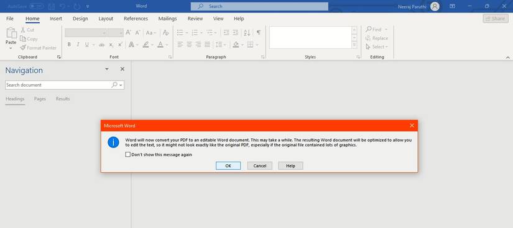Click the Copy icon

pos(23,39)
